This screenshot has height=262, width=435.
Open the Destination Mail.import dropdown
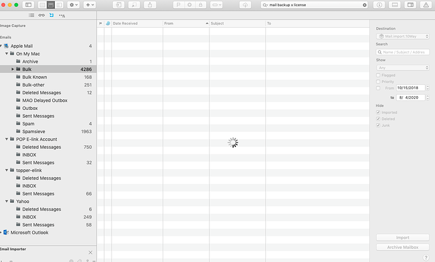(403, 36)
